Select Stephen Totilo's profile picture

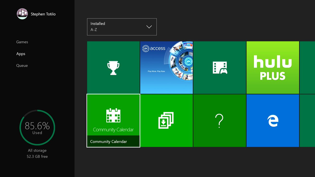22,14
